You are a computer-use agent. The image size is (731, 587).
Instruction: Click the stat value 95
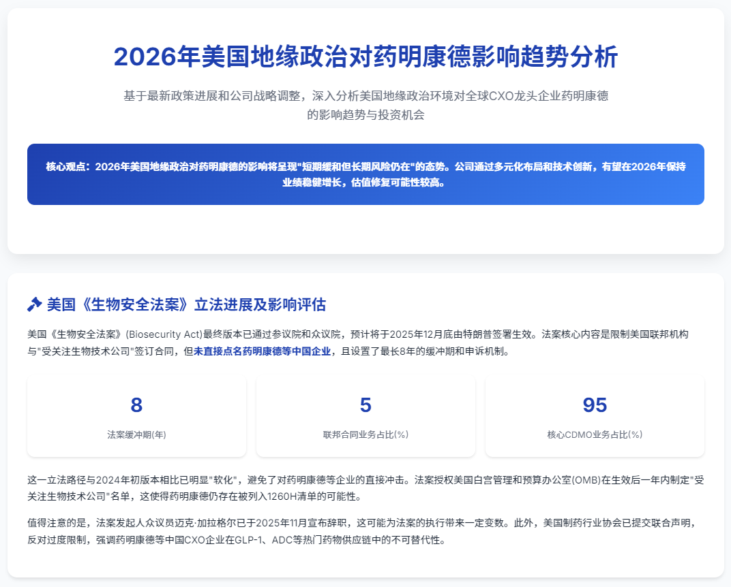point(595,405)
